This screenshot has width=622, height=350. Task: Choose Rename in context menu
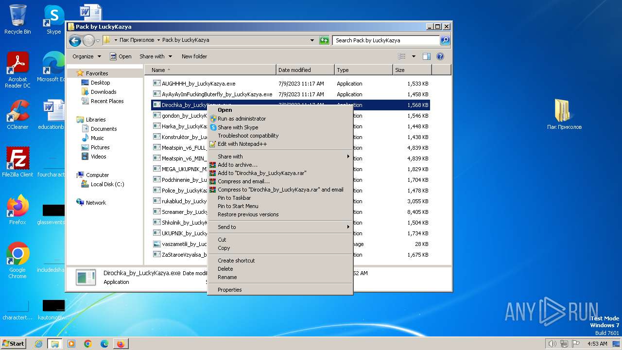tap(280, 277)
